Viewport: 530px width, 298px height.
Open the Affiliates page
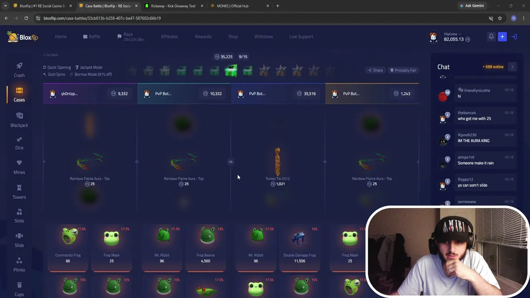tap(169, 37)
